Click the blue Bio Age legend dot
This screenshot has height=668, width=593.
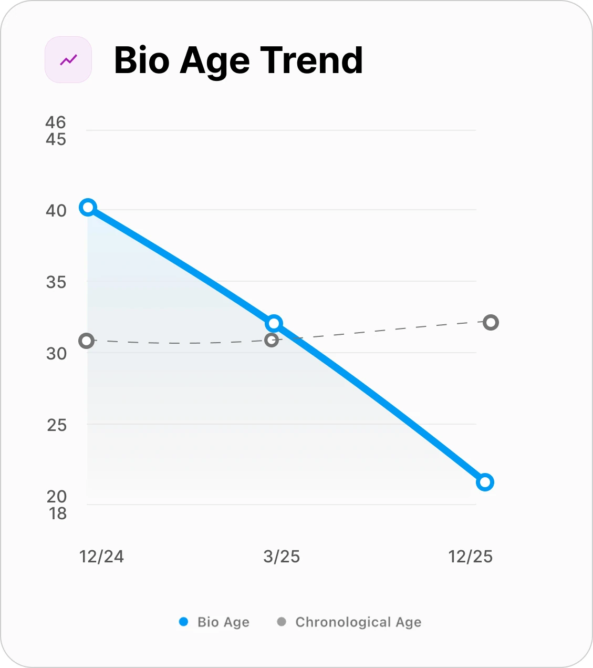click(183, 622)
